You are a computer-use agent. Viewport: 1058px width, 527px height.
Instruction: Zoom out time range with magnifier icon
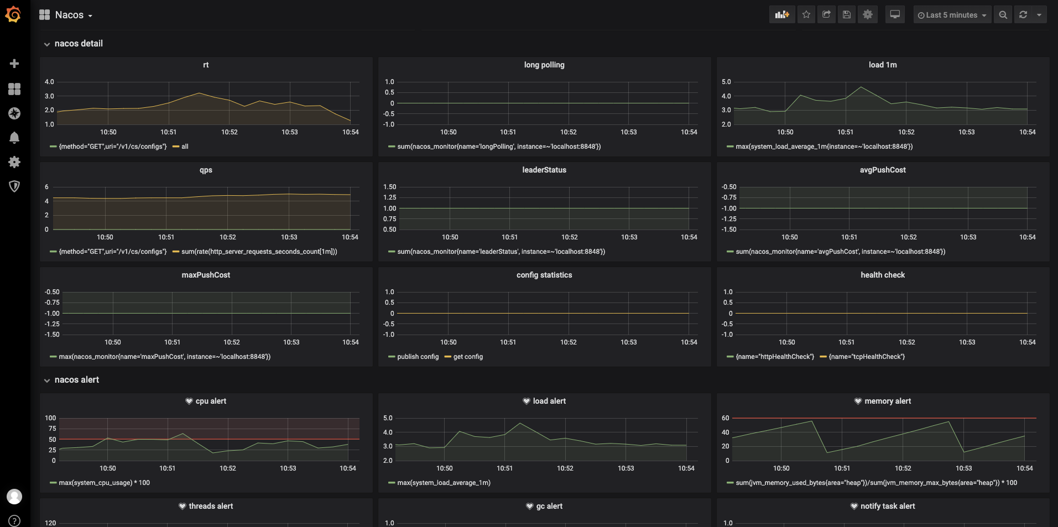click(x=1003, y=15)
